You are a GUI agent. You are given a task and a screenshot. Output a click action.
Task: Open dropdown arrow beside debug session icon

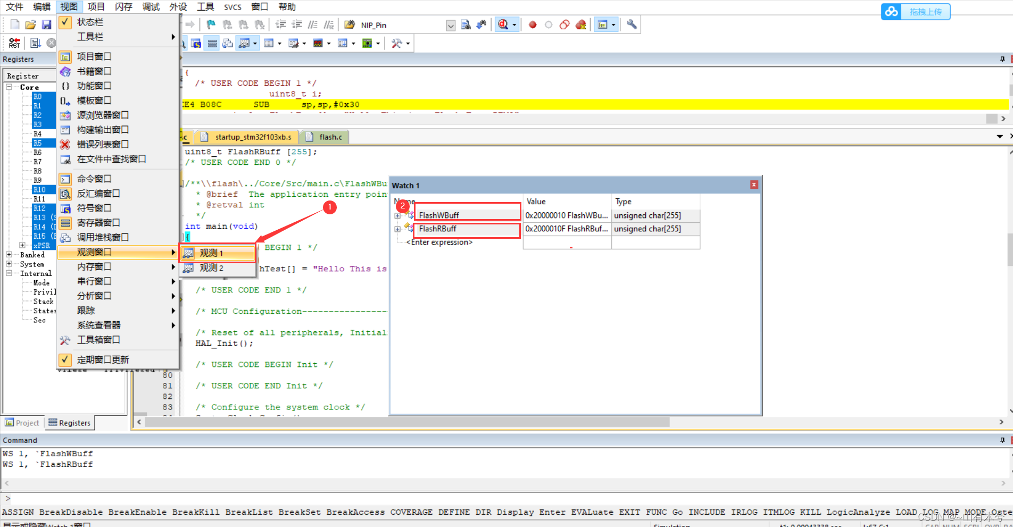coord(514,24)
